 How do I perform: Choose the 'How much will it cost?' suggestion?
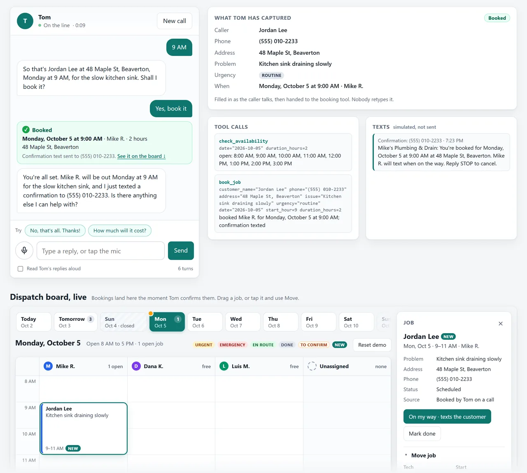pyautogui.click(x=120, y=231)
